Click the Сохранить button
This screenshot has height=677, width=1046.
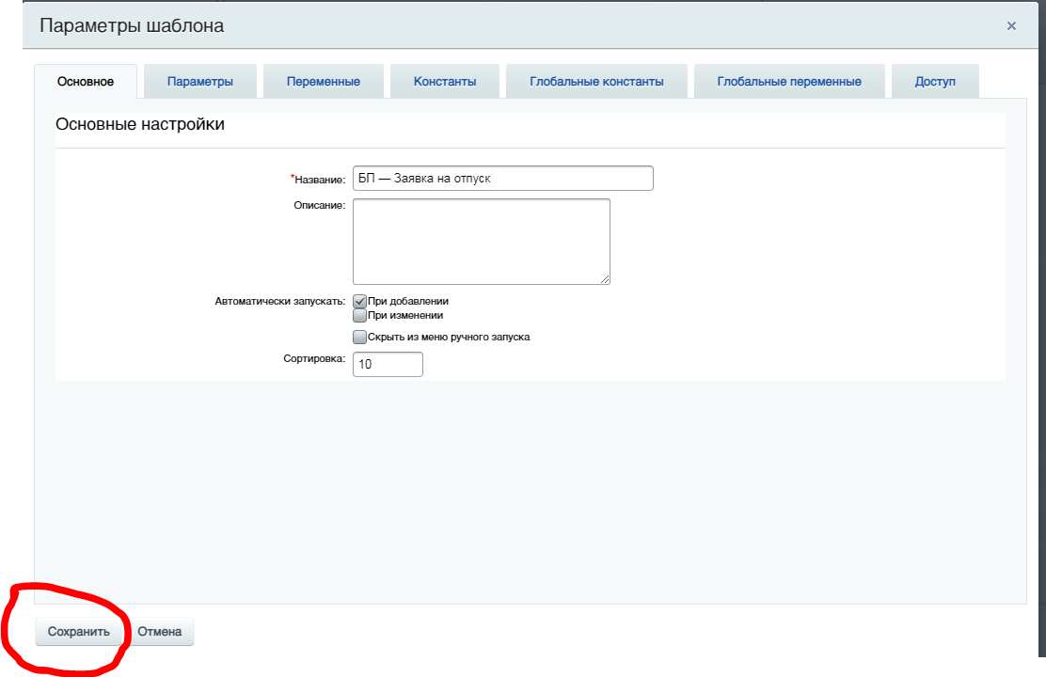point(79,632)
